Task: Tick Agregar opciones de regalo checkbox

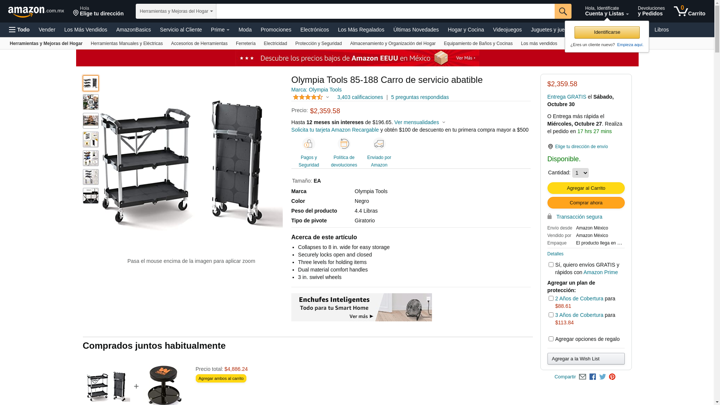Action: tap(551, 339)
